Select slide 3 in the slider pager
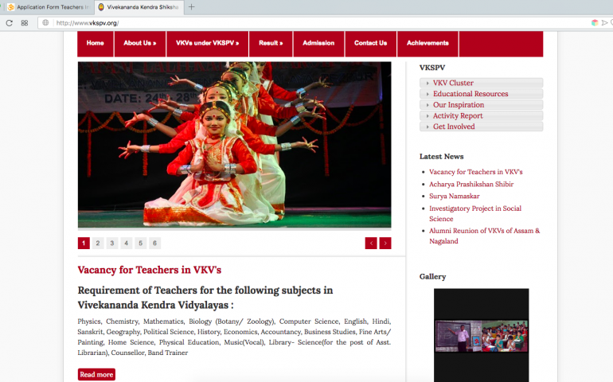The width and height of the screenshot is (613, 382). coord(111,244)
